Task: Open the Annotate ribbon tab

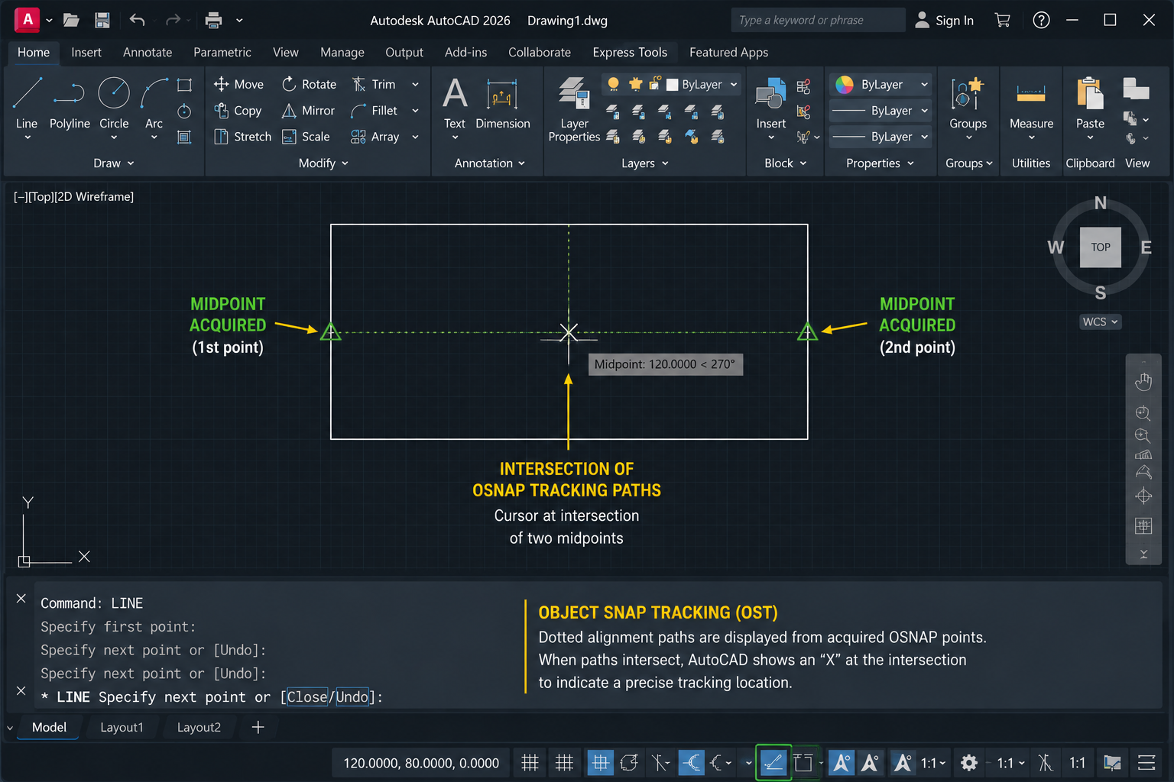Action: [x=148, y=52]
